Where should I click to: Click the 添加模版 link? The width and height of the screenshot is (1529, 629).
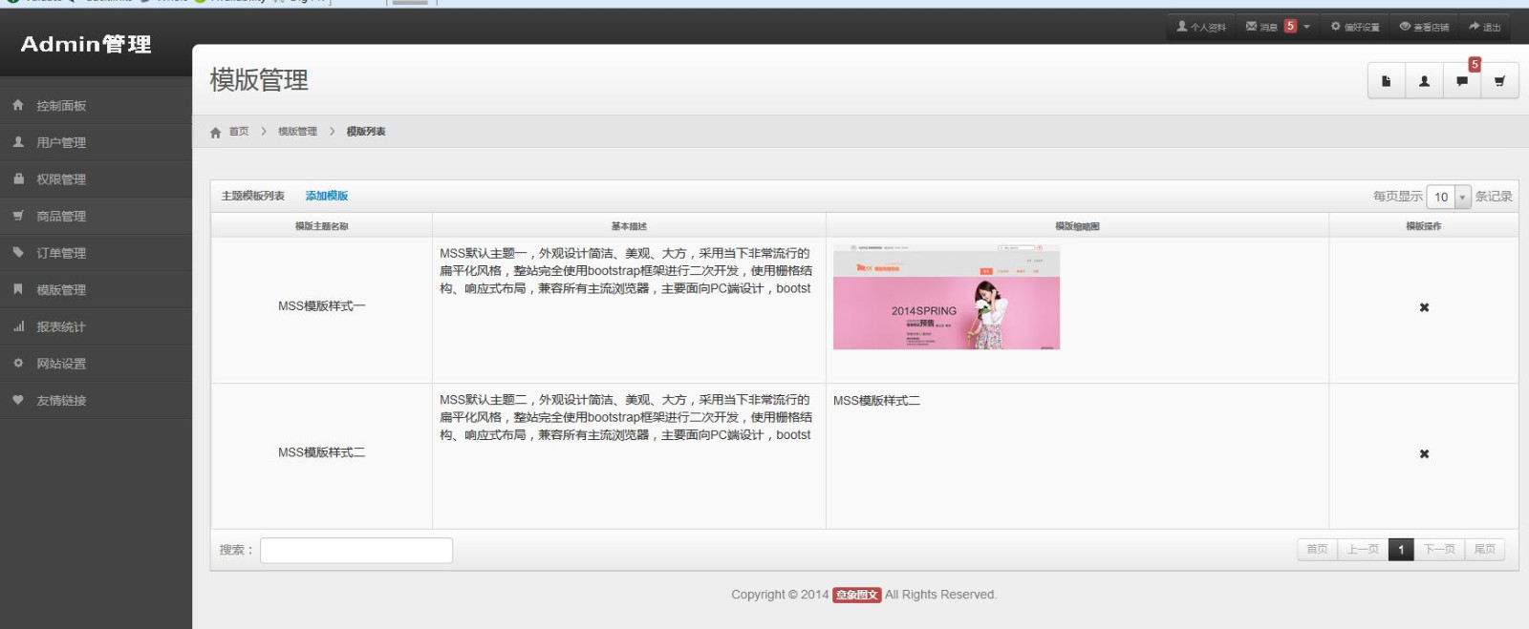[327, 196]
